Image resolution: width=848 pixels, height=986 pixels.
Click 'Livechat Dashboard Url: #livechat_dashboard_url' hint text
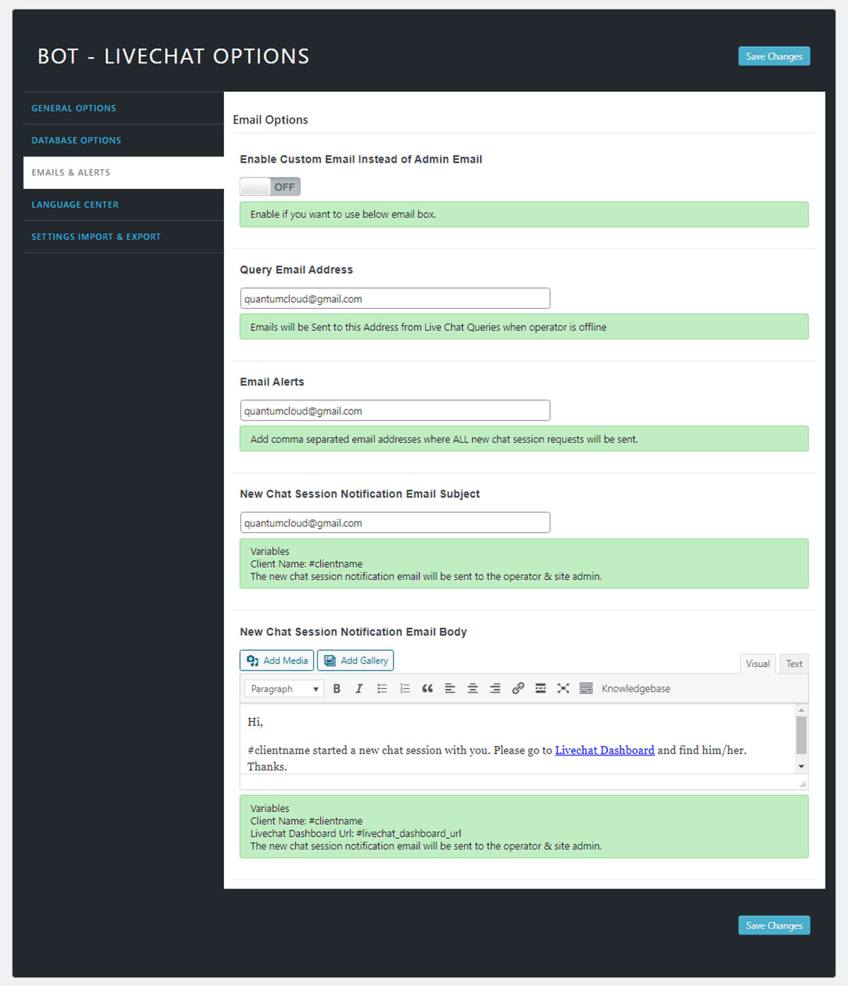point(355,834)
